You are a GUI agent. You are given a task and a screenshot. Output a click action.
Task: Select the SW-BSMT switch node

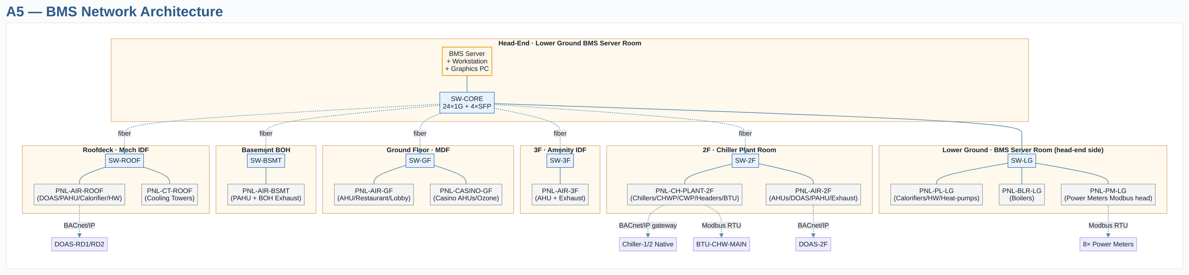pyautogui.click(x=266, y=160)
